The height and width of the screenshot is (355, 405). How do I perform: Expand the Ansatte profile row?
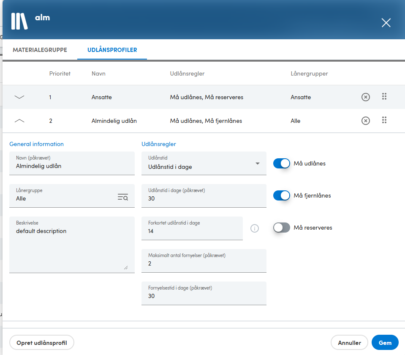[19, 97]
